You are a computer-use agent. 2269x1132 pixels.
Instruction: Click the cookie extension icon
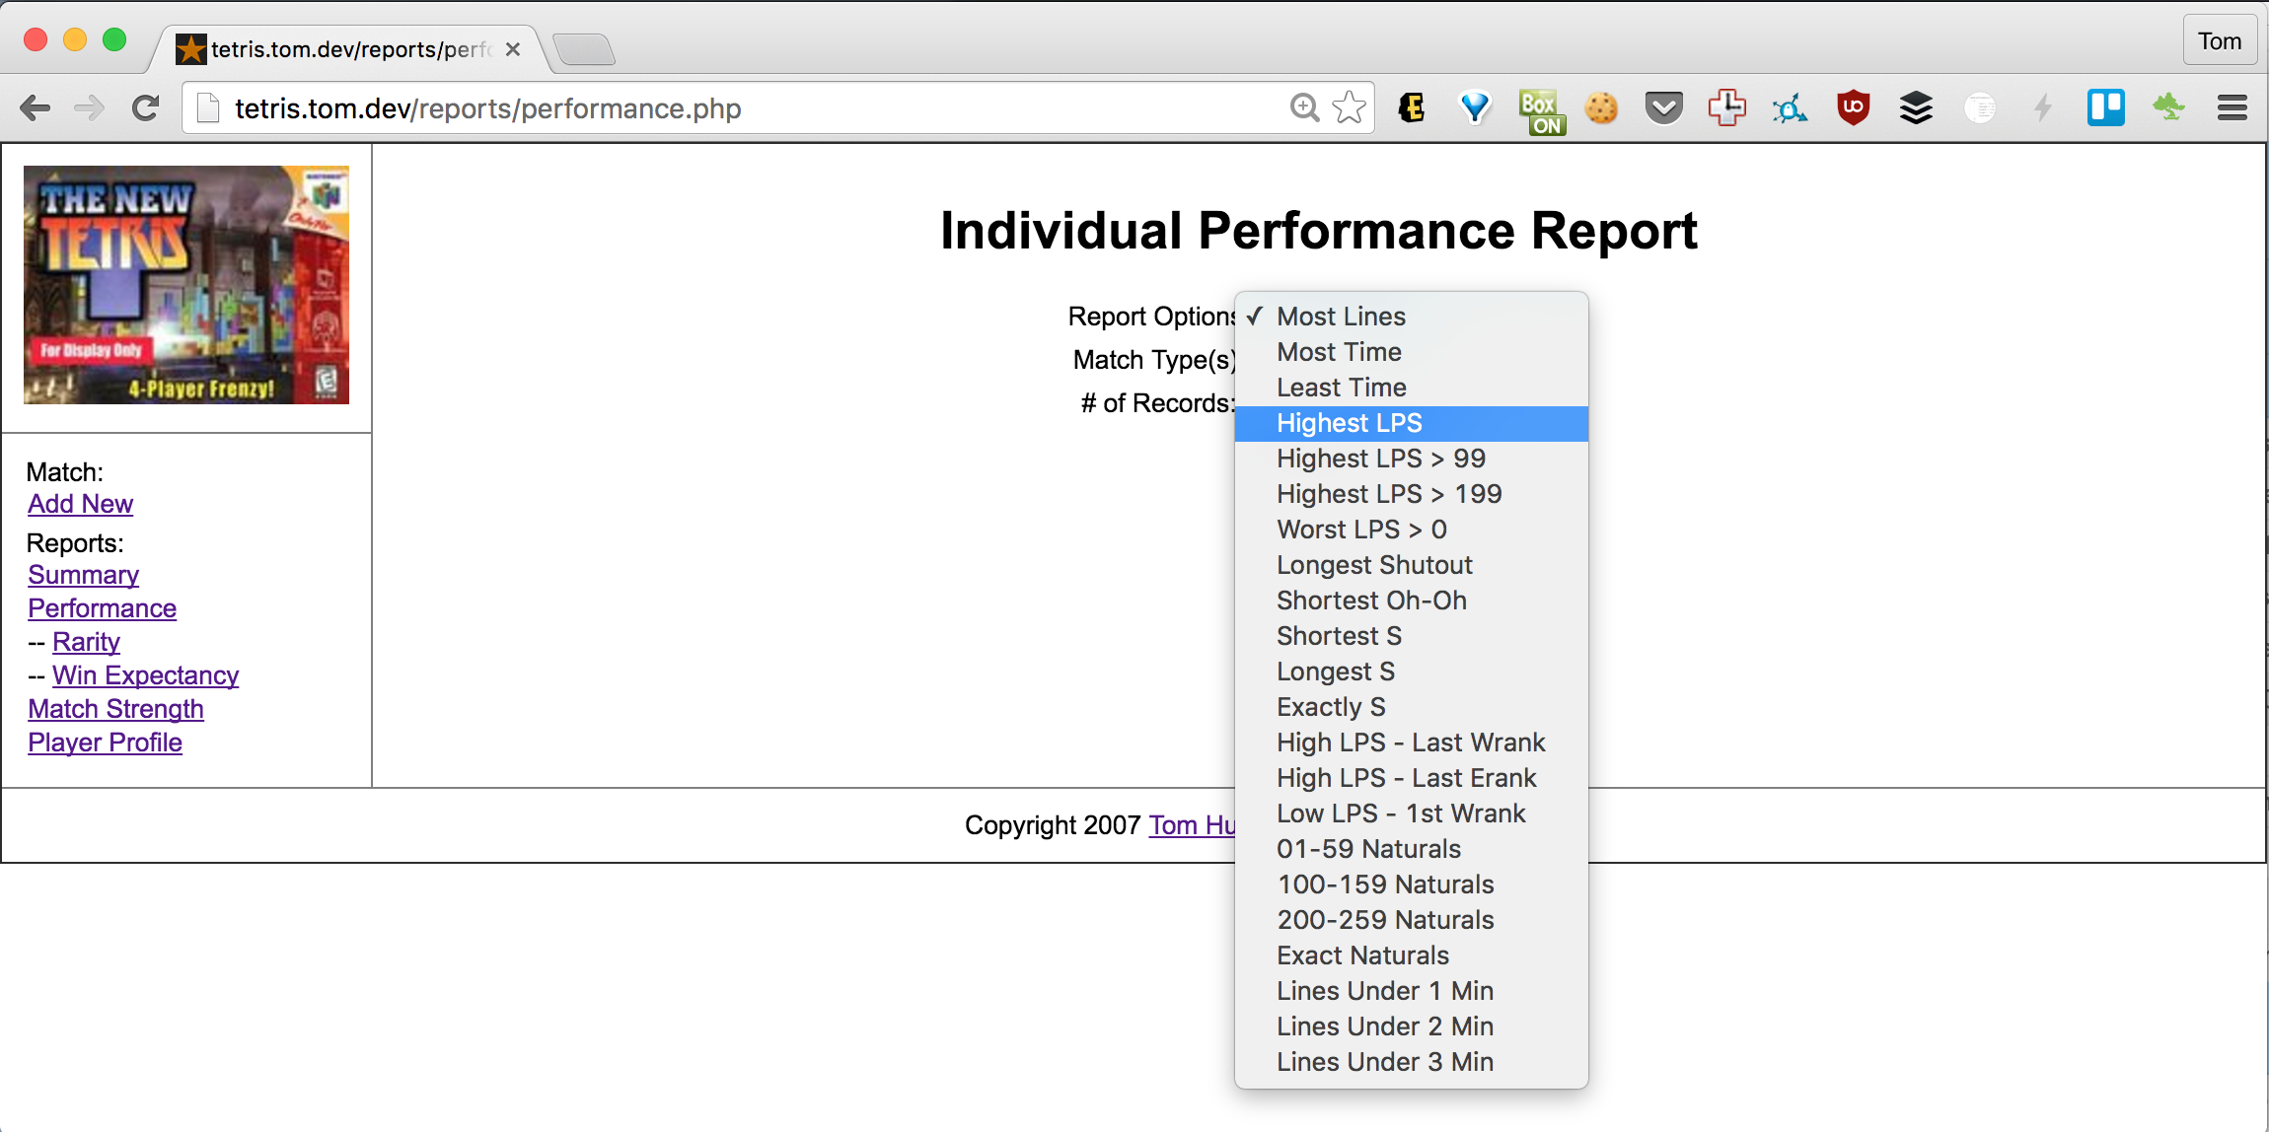click(x=1601, y=107)
